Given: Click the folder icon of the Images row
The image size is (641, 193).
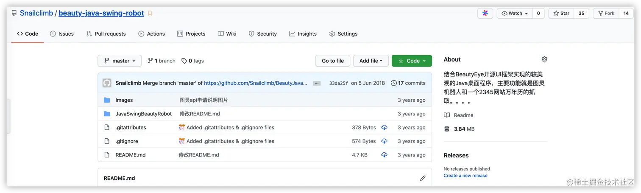Looking at the screenshot, I should 107,100.
